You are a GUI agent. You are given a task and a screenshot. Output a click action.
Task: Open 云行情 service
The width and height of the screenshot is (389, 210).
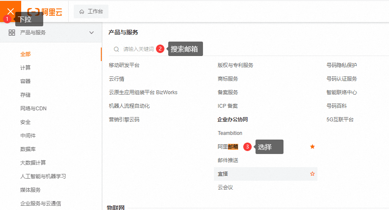117,79
